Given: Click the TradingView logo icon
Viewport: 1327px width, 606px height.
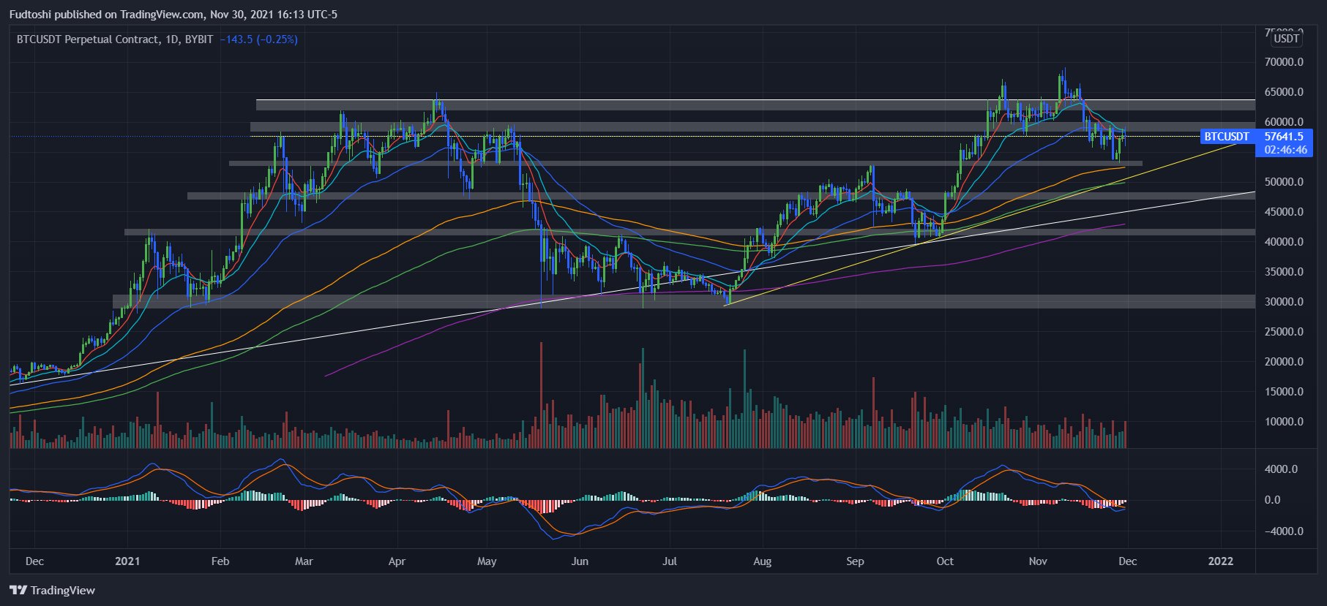Looking at the screenshot, I should tap(18, 590).
